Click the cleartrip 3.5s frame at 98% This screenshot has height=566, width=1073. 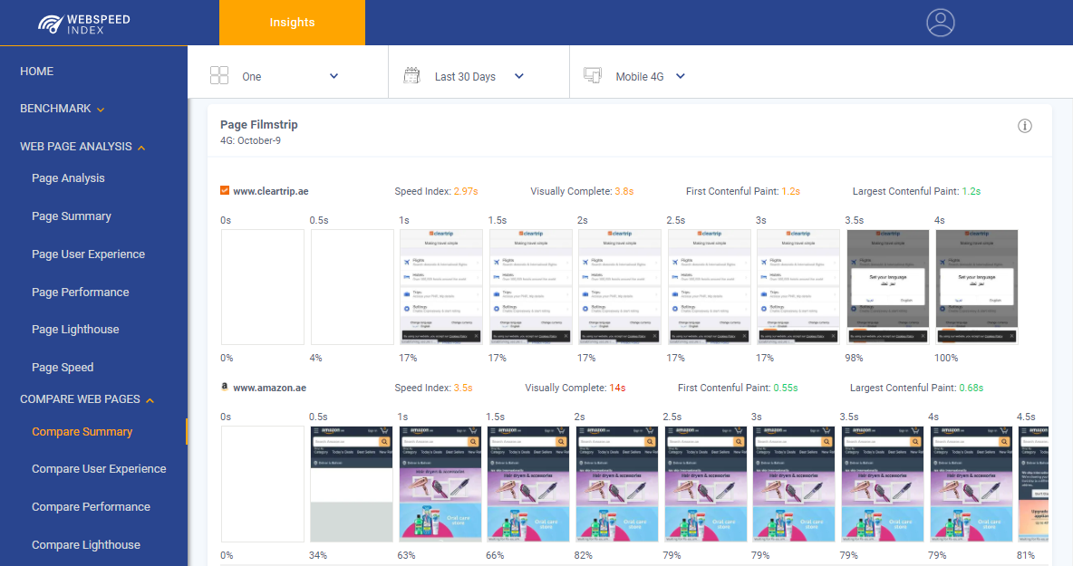pyautogui.click(x=887, y=287)
